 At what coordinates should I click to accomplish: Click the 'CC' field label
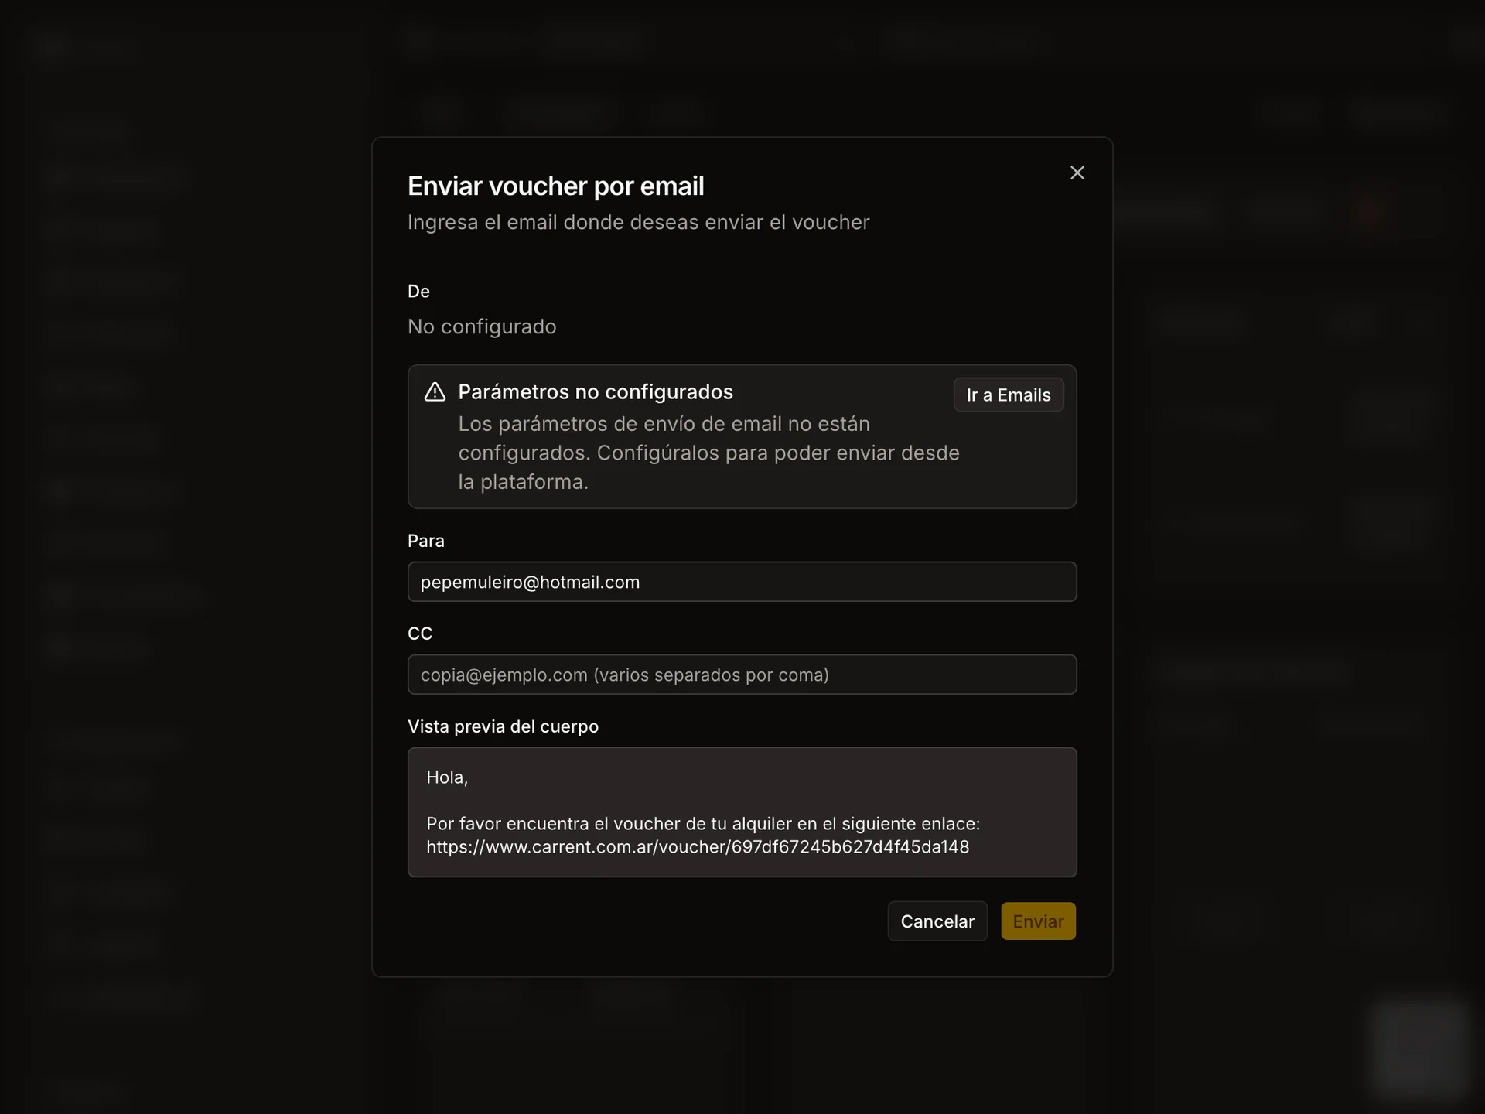(x=419, y=634)
